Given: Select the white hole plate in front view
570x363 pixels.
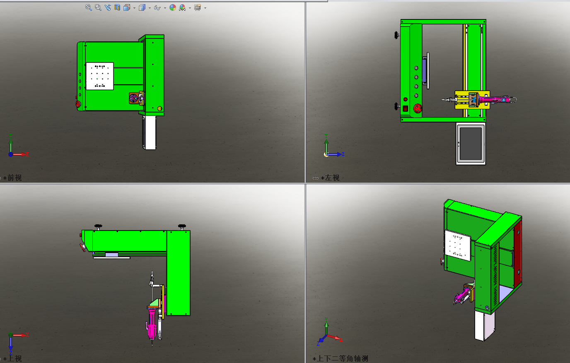Looking at the screenshot, I should 99,76.
